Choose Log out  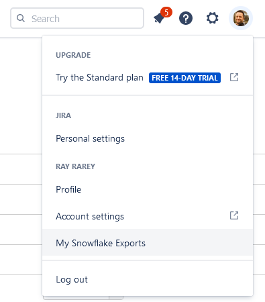[x=148, y=279]
